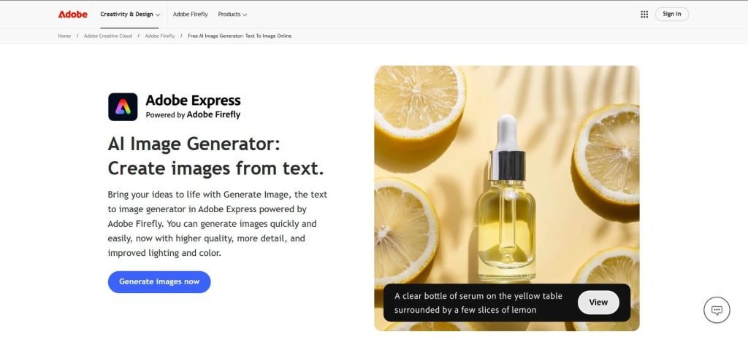748x339 pixels.
Task: Click the serum prompt caption text
Action: (478, 303)
